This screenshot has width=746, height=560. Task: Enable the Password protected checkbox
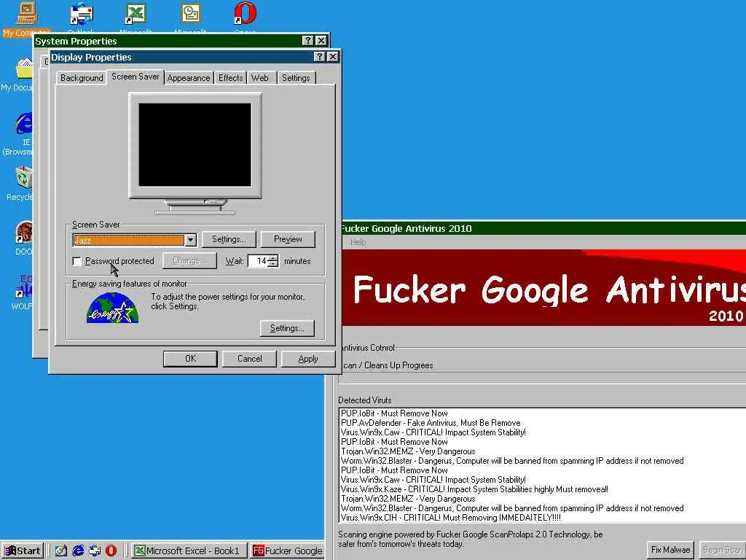coord(76,261)
